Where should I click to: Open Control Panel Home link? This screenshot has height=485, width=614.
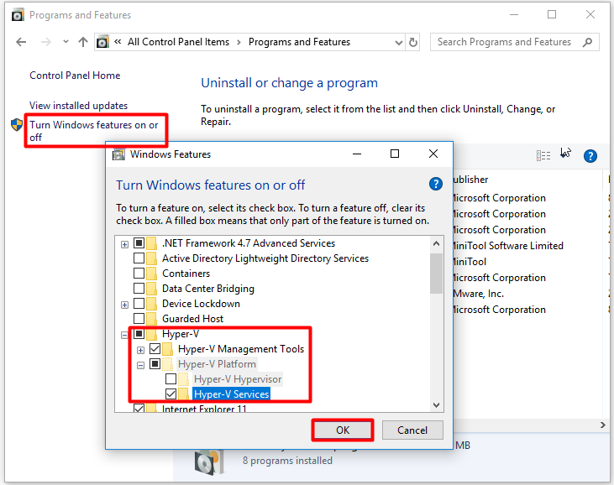75,75
